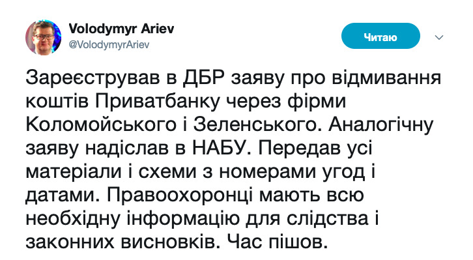Click the word Правоохоронці in the tweet

coord(179,195)
